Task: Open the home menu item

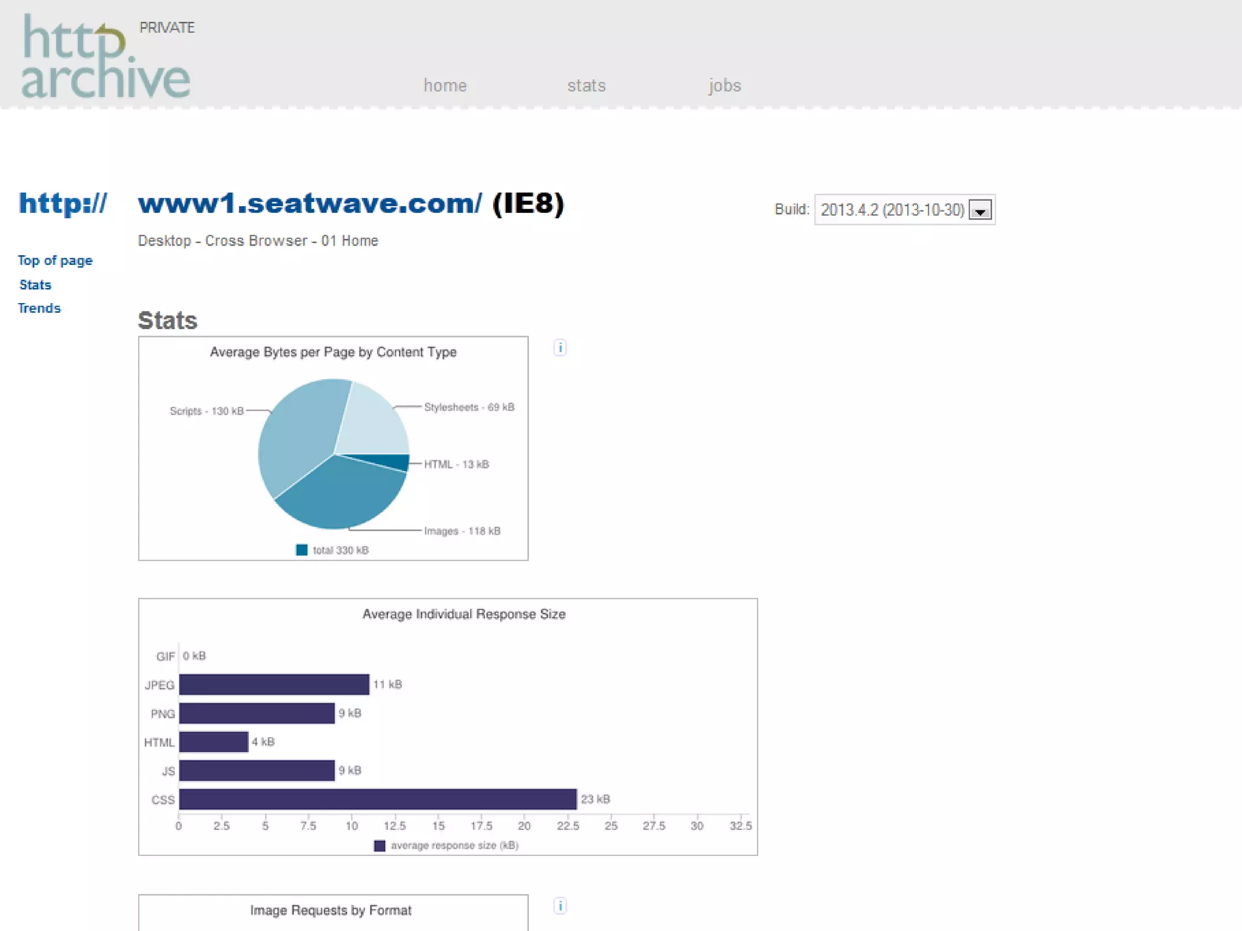Action: click(x=445, y=85)
